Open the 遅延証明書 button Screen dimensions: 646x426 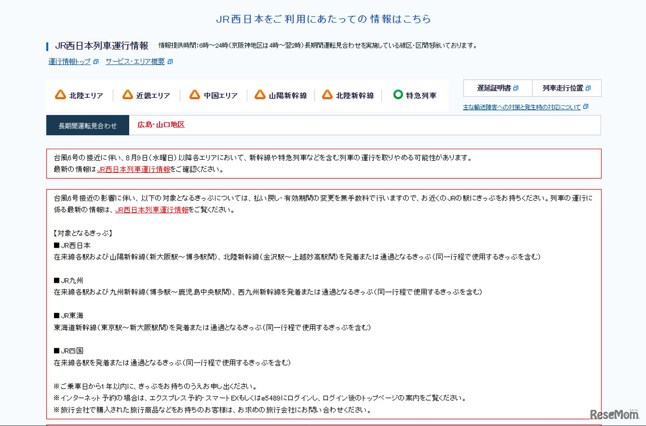[x=498, y=88]
